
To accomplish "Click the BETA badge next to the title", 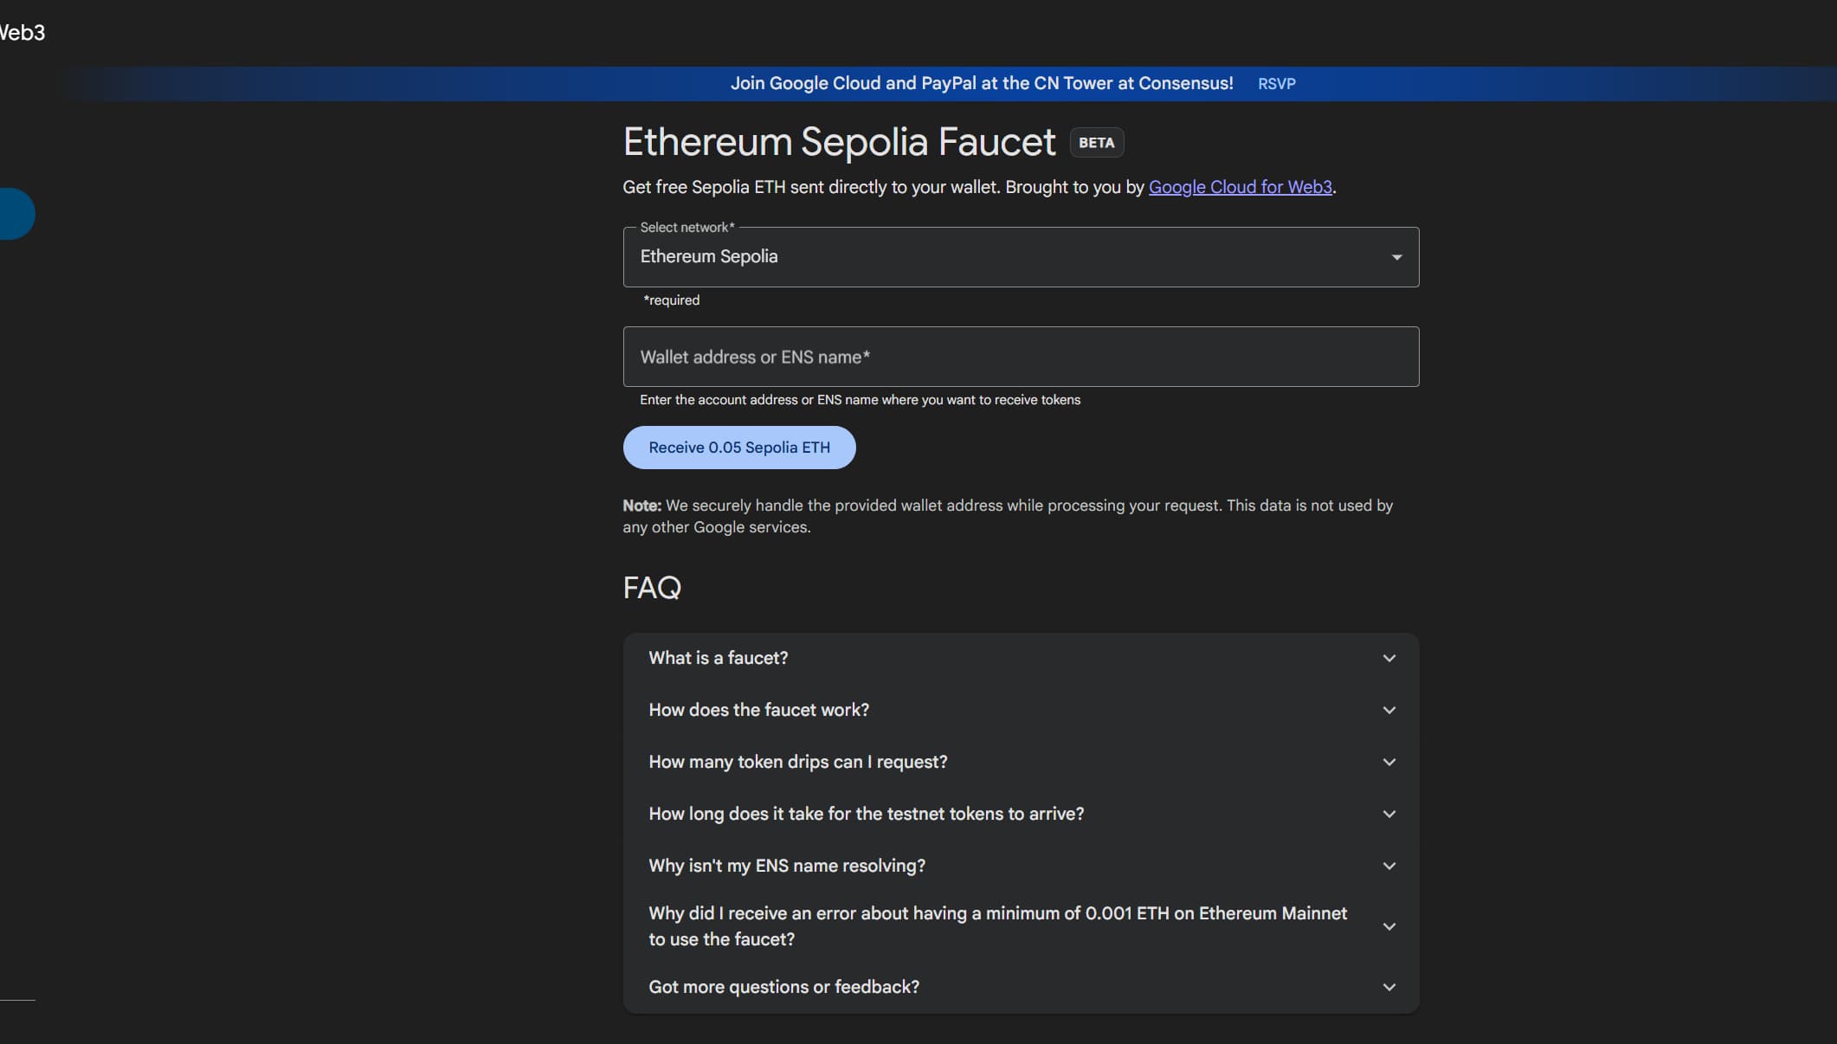I will pos(1096,142).
